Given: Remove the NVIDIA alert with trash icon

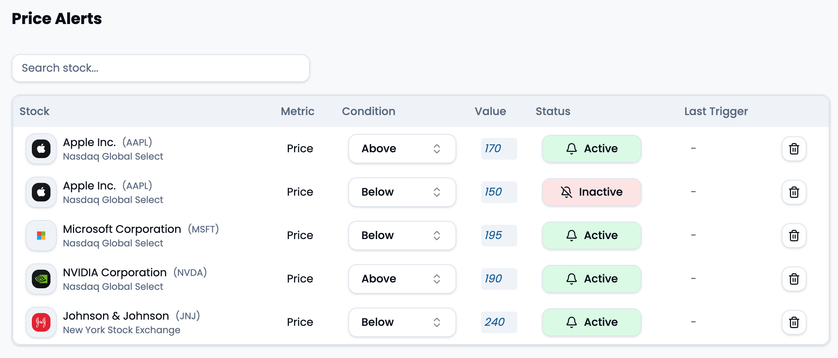Looking at the screenshot, I should (794, 279).
